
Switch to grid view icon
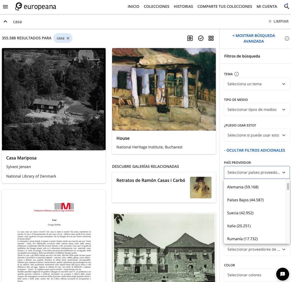pyautogui.click(x=211, y=38)
